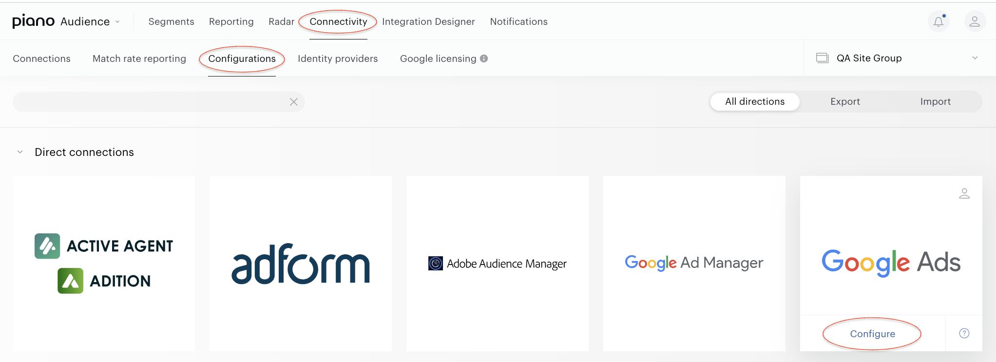Click the person icon on Google Ads card
Image resolution: width=996 pixels, height=362 pixels.
coord(964,193)
